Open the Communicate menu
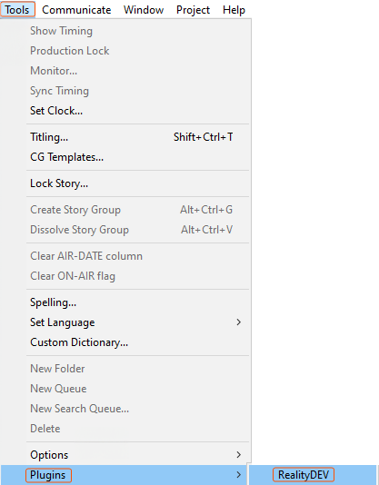 [x=76, y=10]
